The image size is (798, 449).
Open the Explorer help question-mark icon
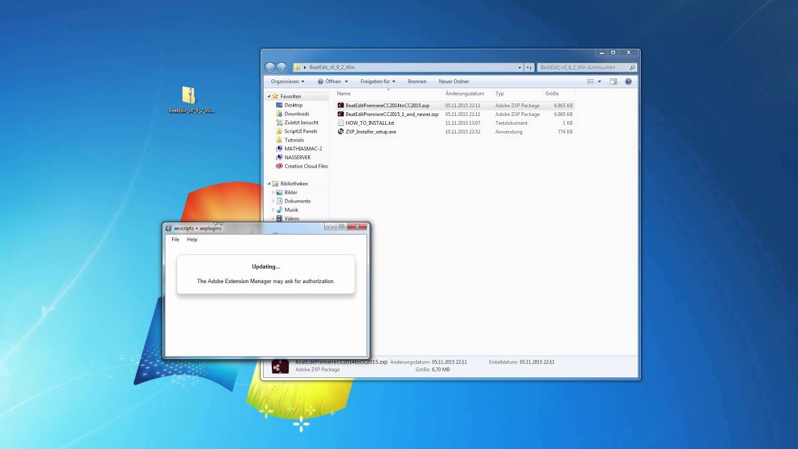point(628,82)
